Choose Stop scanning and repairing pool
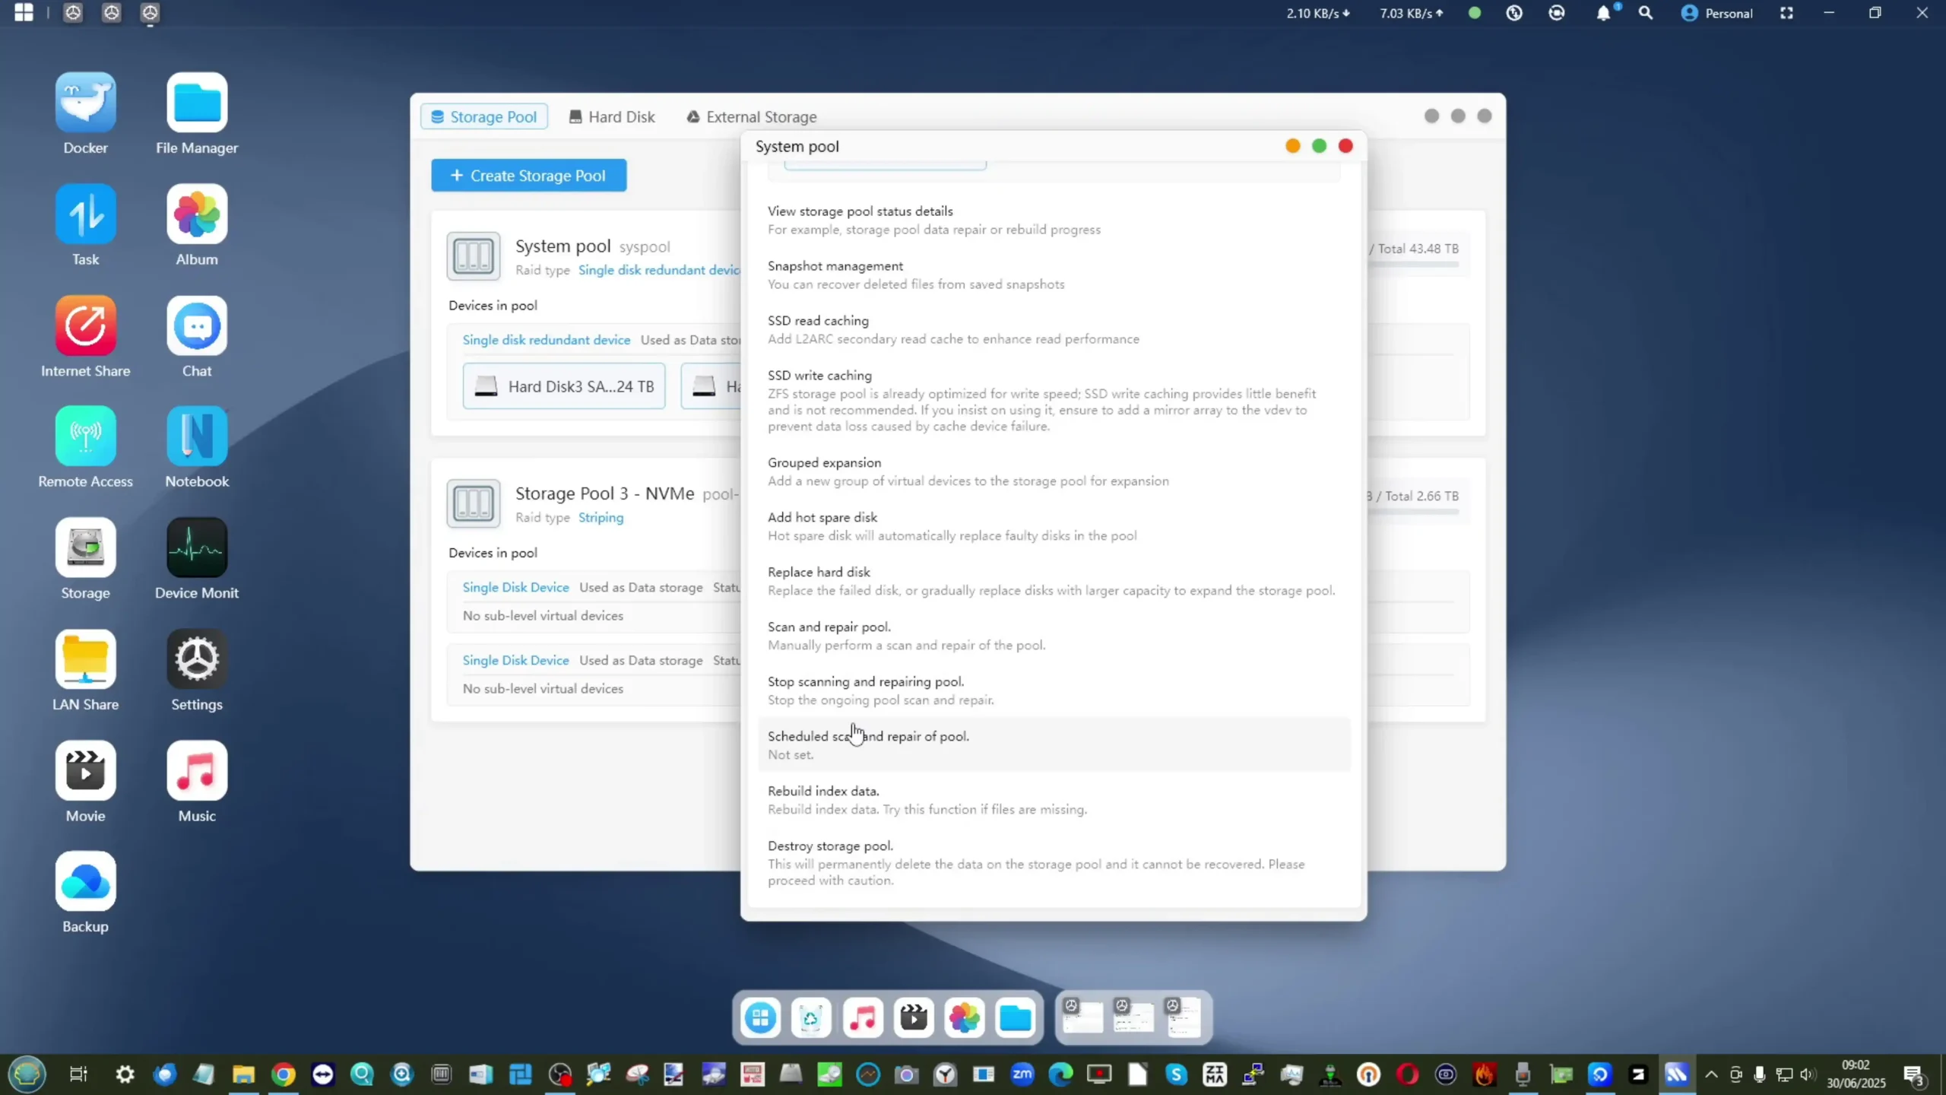The width and height of the screenshot is (1946, 1095). coord(1053,690)
